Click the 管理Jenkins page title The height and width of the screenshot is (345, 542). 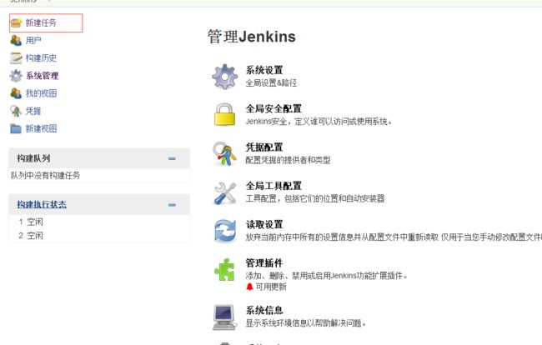coord(252,37)
